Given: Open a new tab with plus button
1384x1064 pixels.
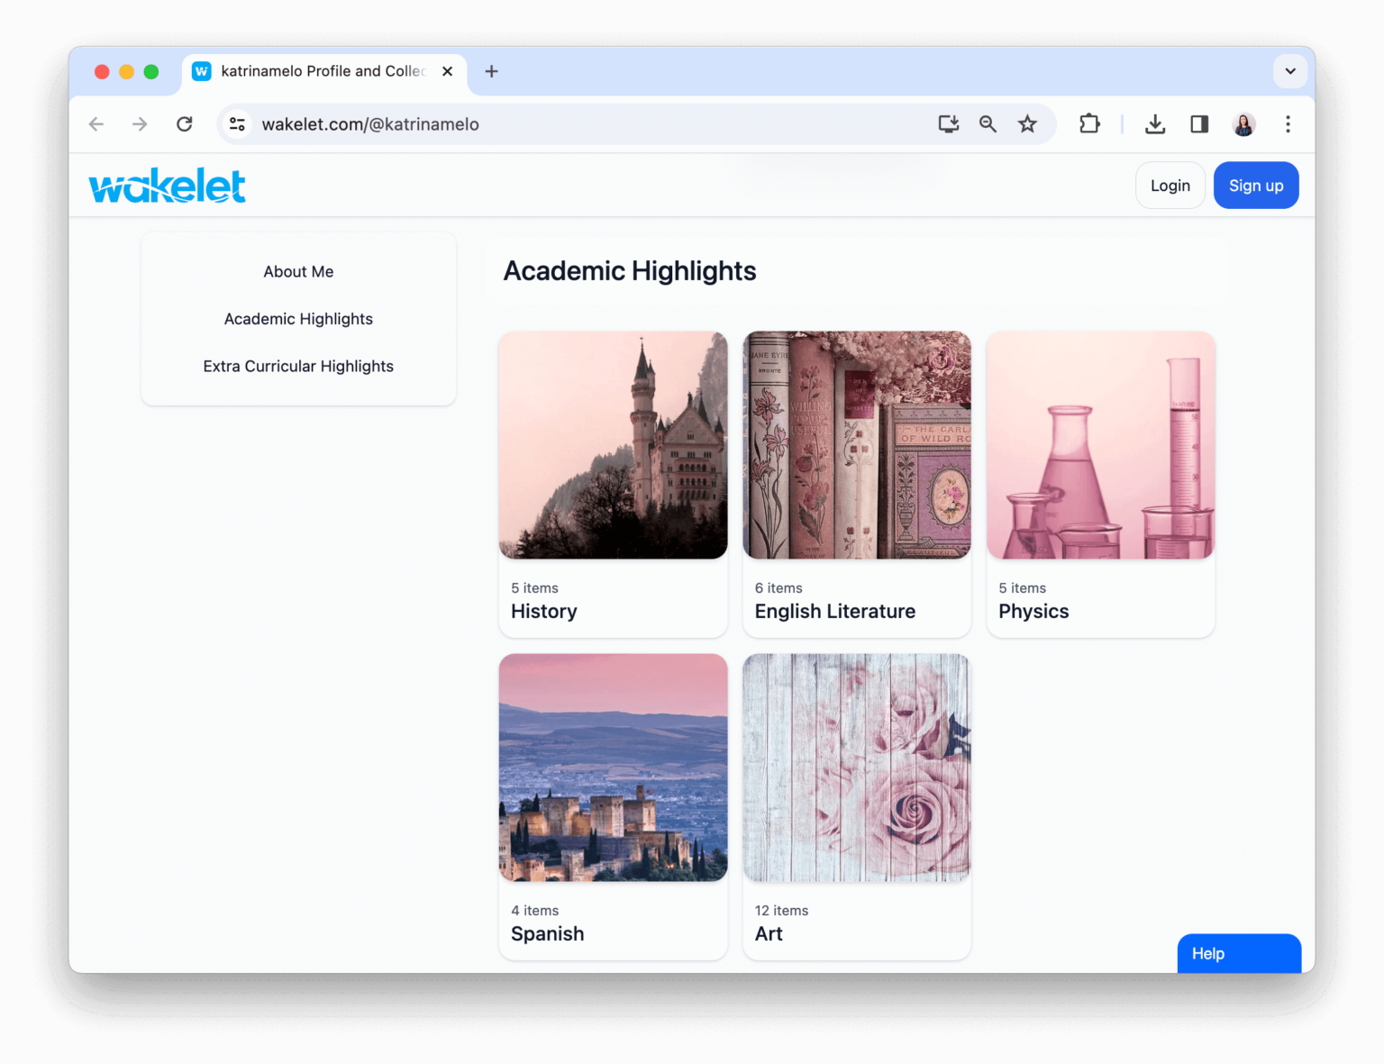Looking at the screenshot, I should (491, 71).
